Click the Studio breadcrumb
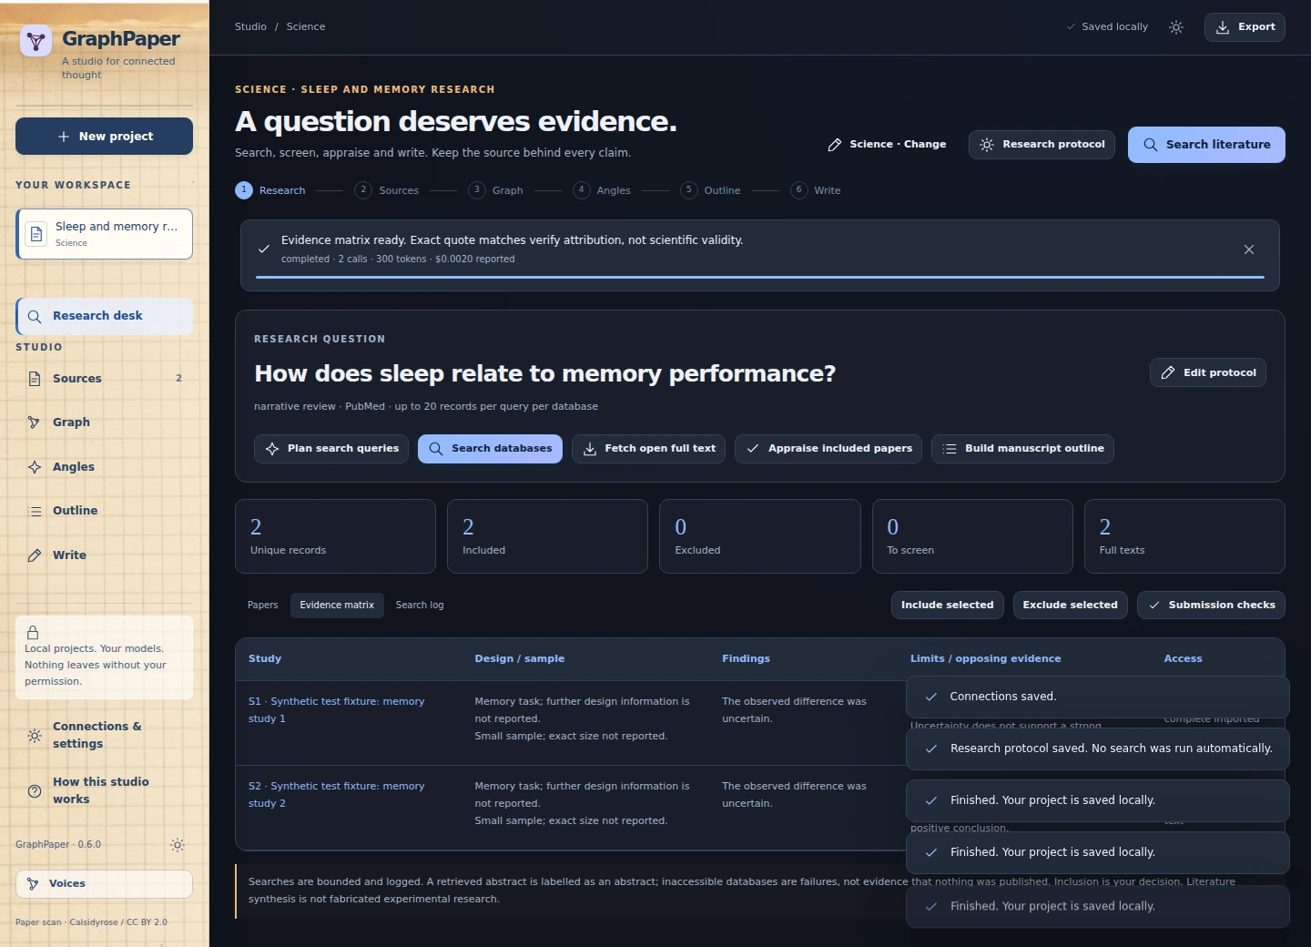Image resolution: width=1311 pixels, height=947 pixels. [250, 27]
